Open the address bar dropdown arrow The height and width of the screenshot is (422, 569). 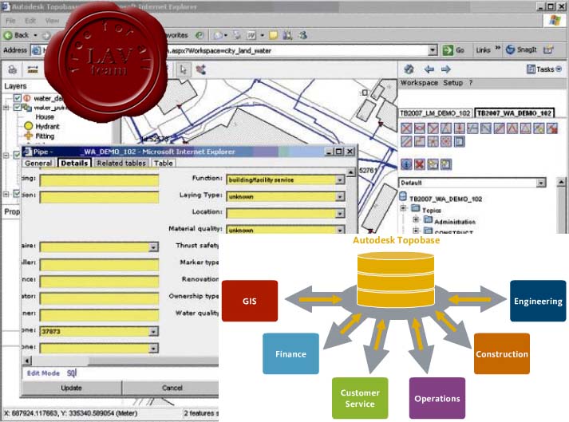[x=433, y=50]
